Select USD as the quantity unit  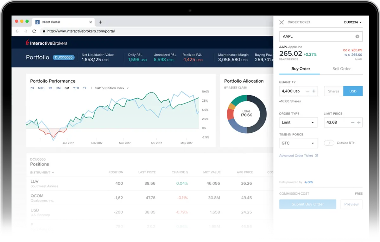(353, 91)
